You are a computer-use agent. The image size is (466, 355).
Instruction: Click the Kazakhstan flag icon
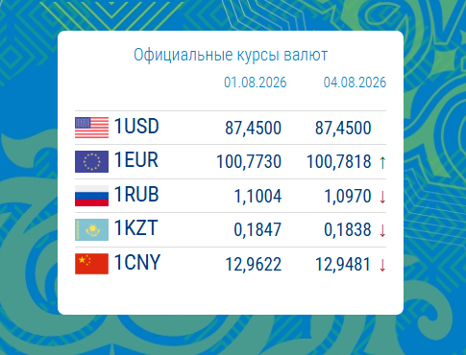(x=91, y=229)
